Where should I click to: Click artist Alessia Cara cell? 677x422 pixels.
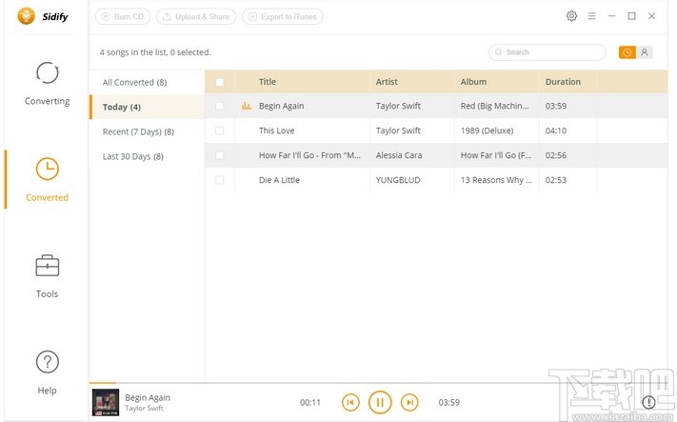click(399, 155)
